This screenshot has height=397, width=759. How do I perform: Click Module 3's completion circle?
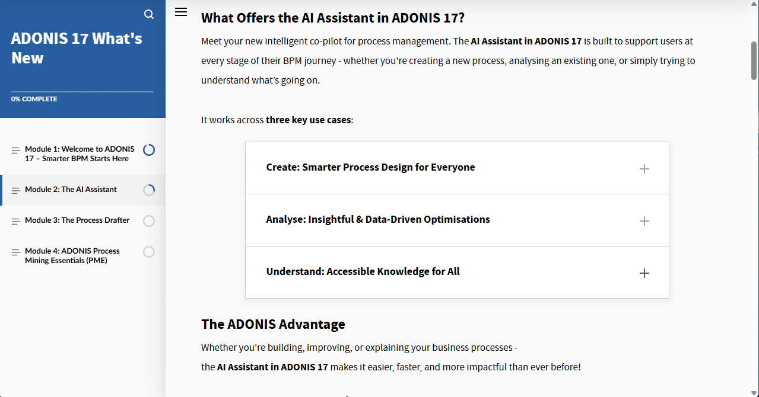[x=149, y=220]
